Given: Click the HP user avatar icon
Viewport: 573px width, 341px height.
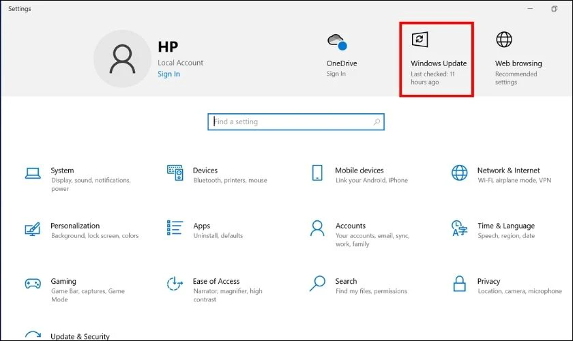Looking at the screenshot, I should pyautogui.click(x=122, y=59).
